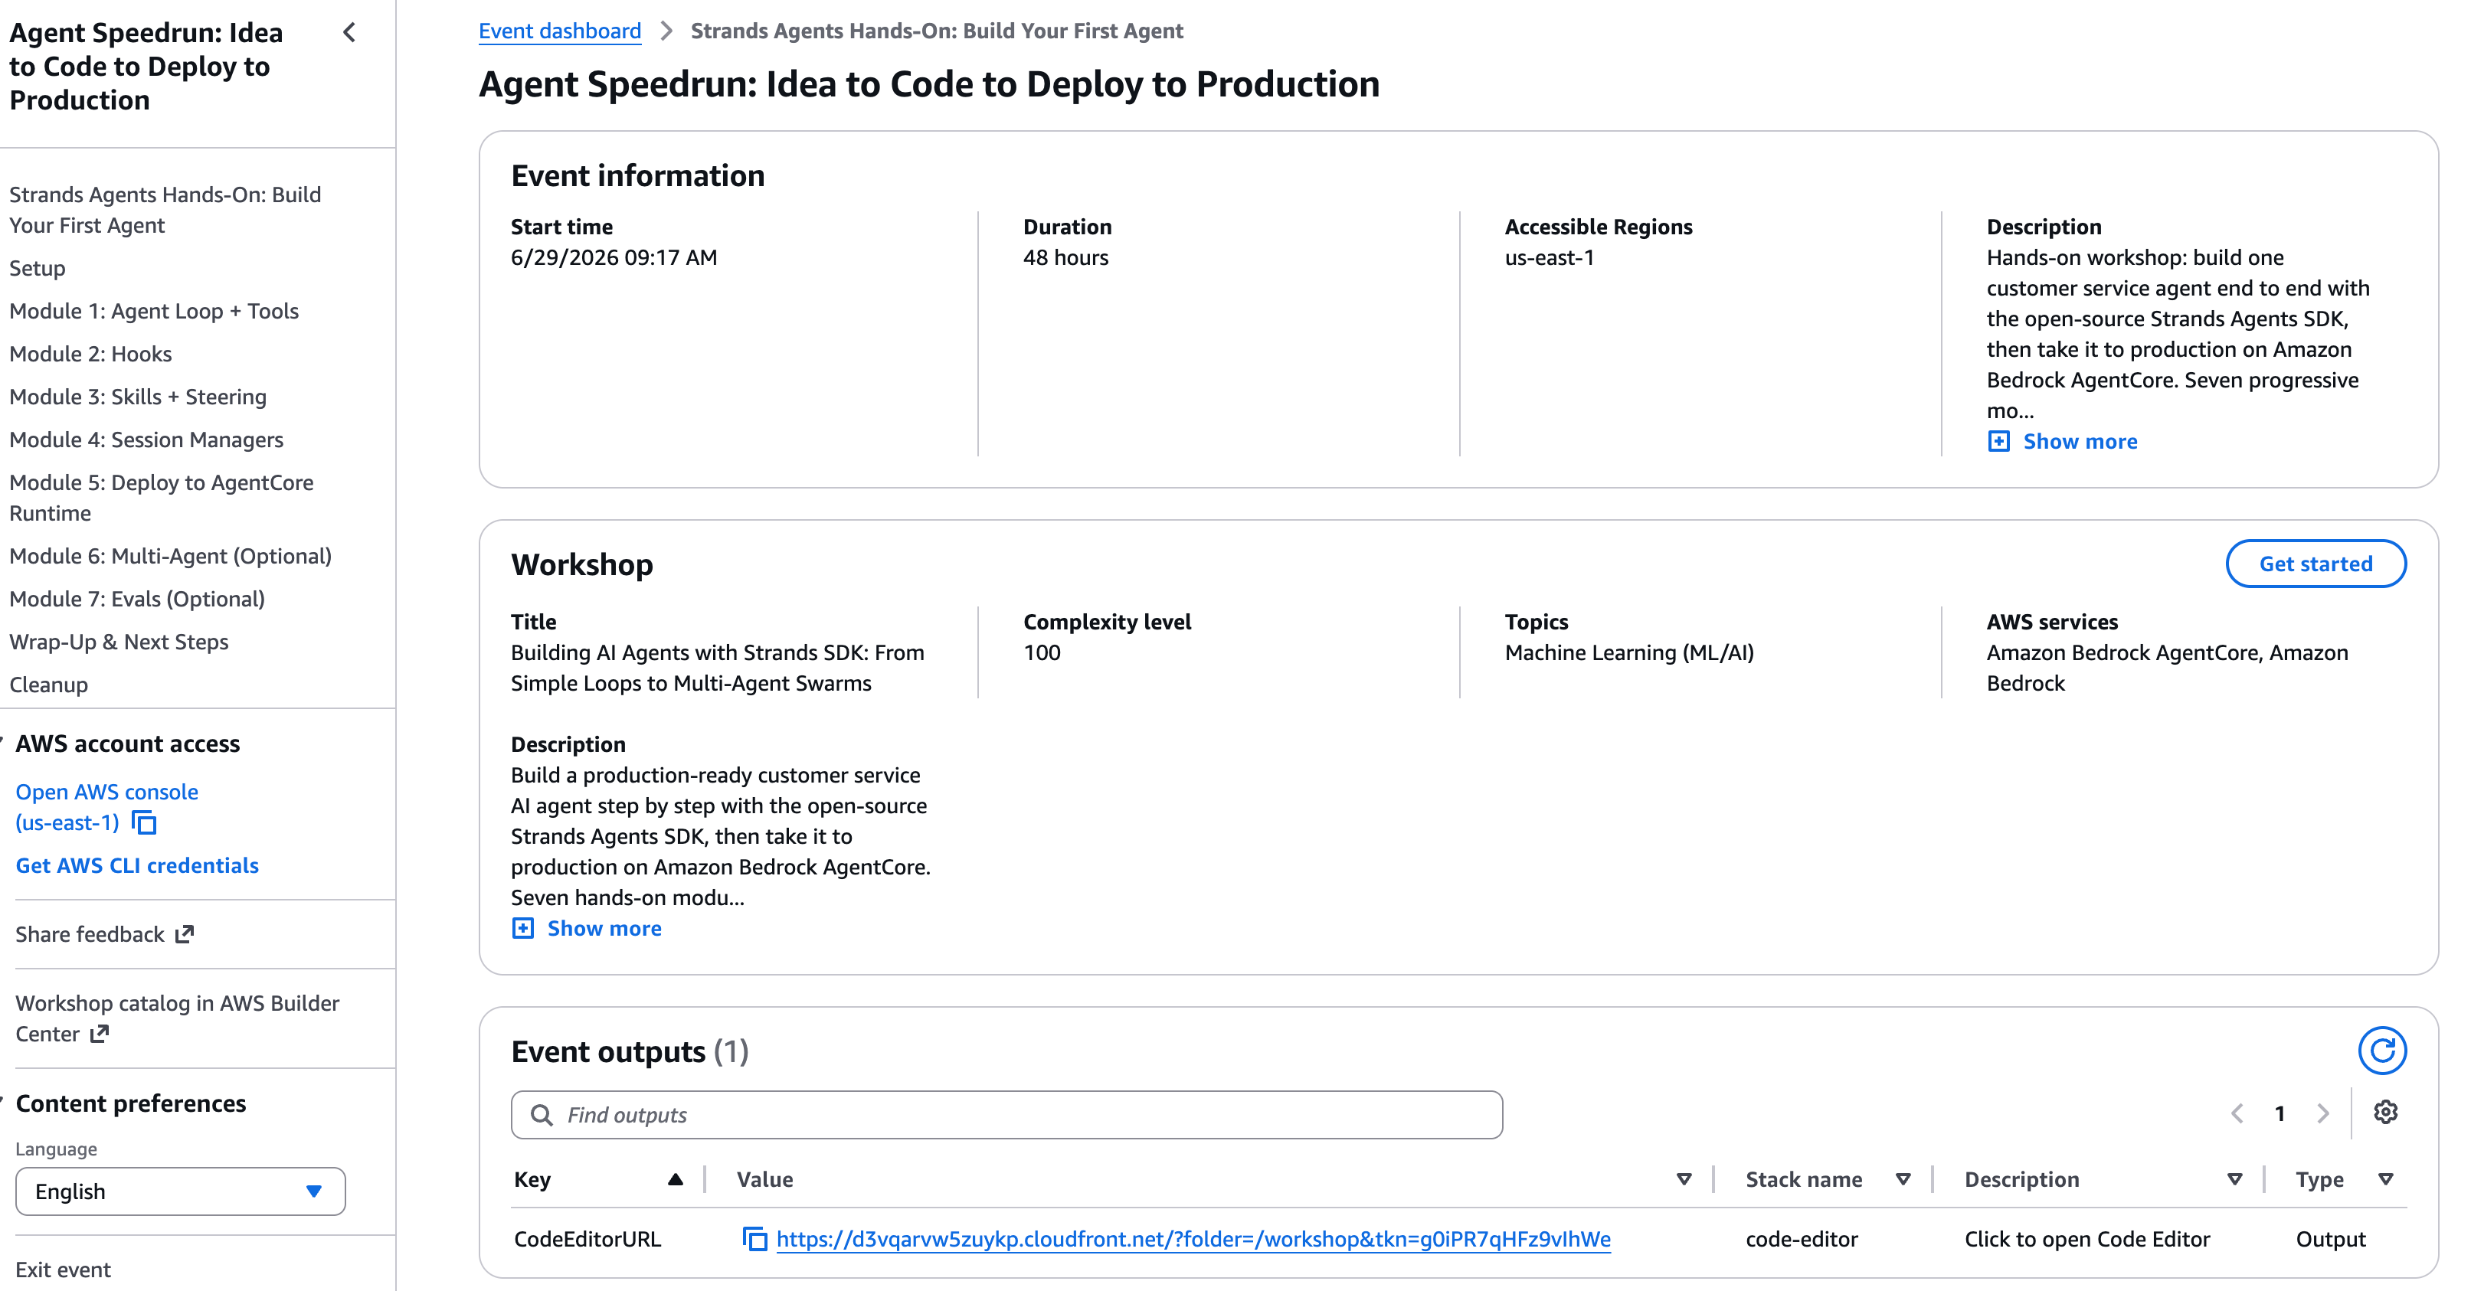Screen dimensions: 2471x1291
Task: Open Module 6: Multi-Agent (Optional)
Action: [170, 557]
